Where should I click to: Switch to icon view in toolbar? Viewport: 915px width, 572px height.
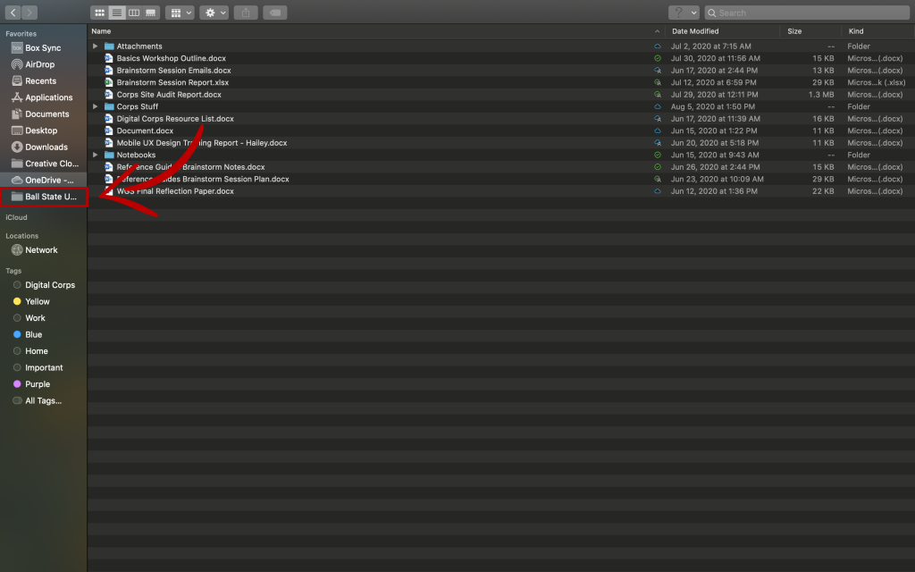click(100, 13)
